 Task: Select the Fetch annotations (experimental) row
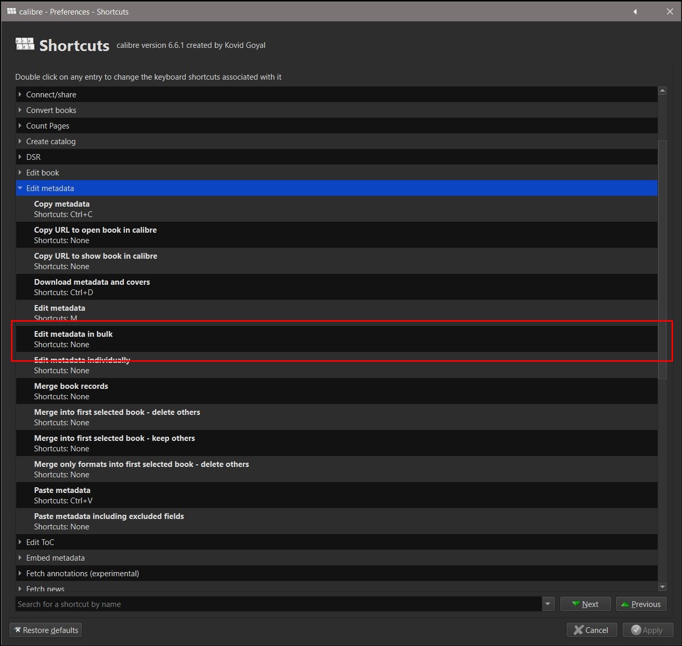[337, 573]
